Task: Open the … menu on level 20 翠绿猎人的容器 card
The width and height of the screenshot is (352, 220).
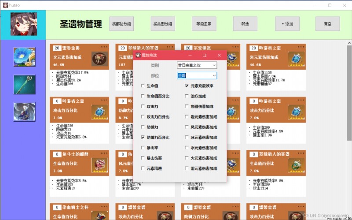Action: [170, 47]
